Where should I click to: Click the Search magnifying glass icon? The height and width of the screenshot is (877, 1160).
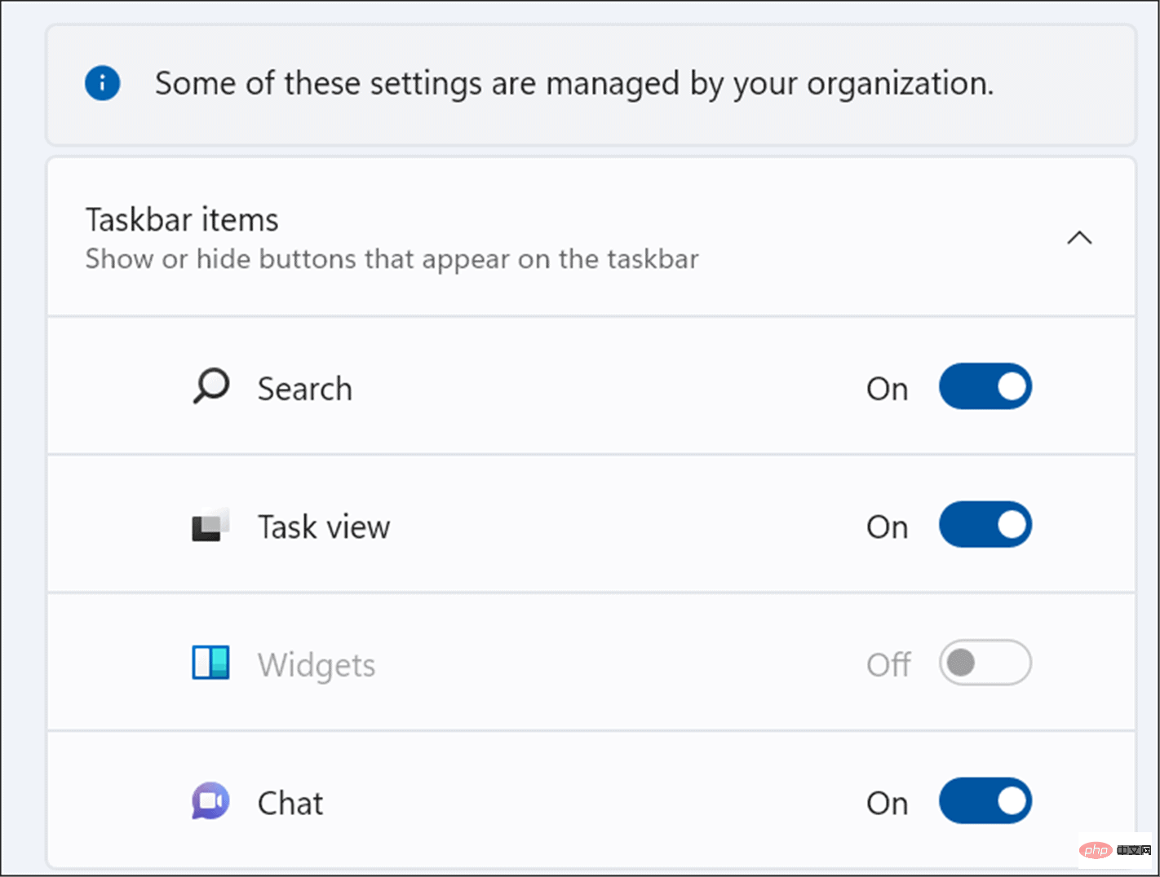pos(210,386)
